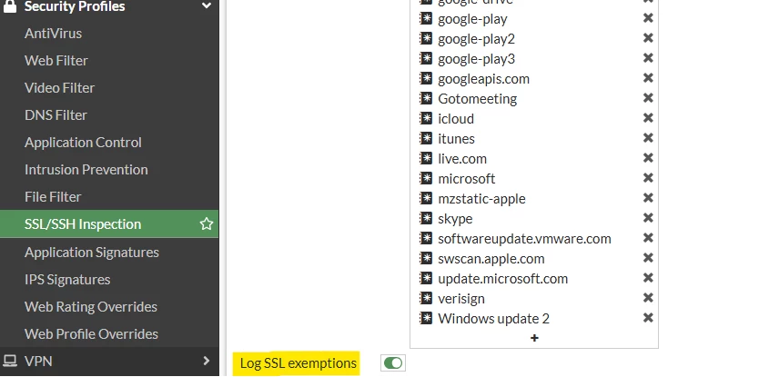This screenshot has width=759, height=377.
Task: Remove skype from exemption list
Action: coord(648,218)
